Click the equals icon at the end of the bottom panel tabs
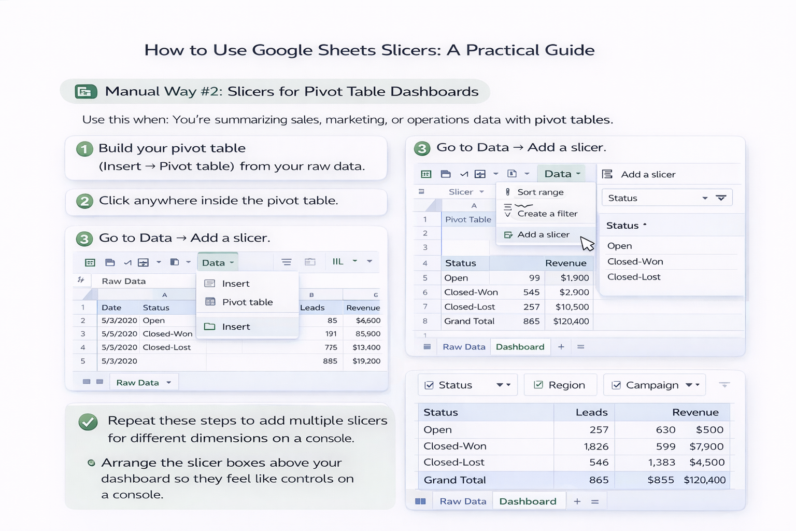 click(x=595, y=501)
